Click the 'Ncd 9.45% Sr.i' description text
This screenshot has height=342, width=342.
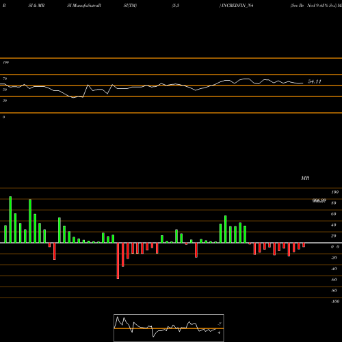tap(321, 5)
